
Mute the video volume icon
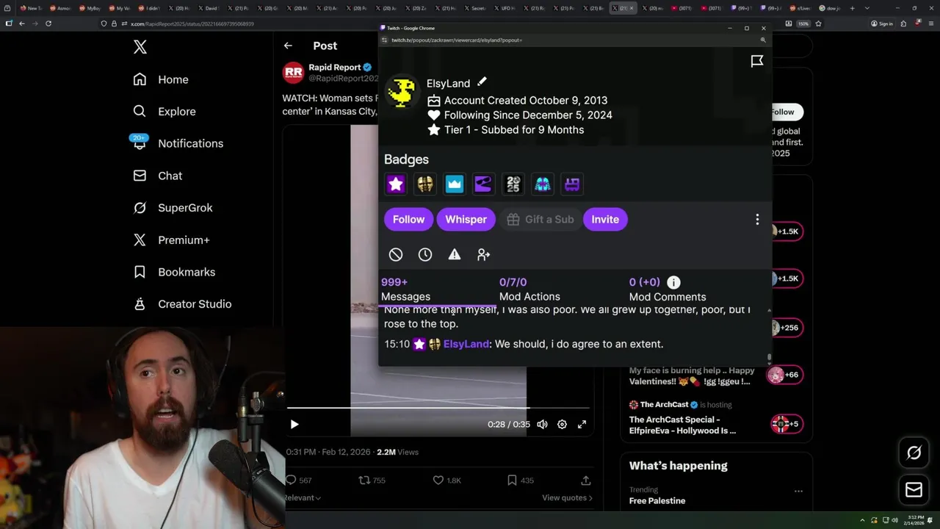pos(542,424)
